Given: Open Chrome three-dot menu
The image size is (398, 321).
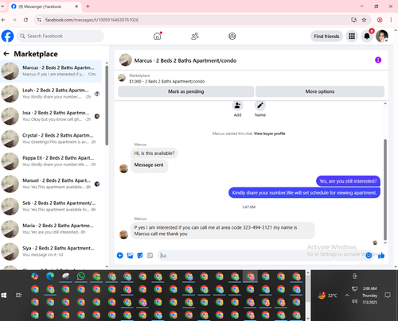Looking at the screenshot, I should pyautogui.click(x=391, y=20).
